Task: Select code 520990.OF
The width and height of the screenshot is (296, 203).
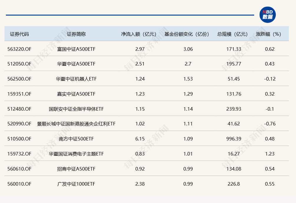Action: point(19,124)
